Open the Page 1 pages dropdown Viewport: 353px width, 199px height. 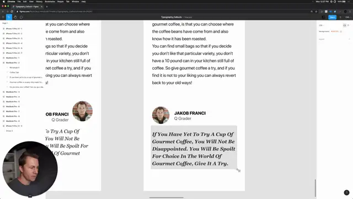tap(5, 23)
